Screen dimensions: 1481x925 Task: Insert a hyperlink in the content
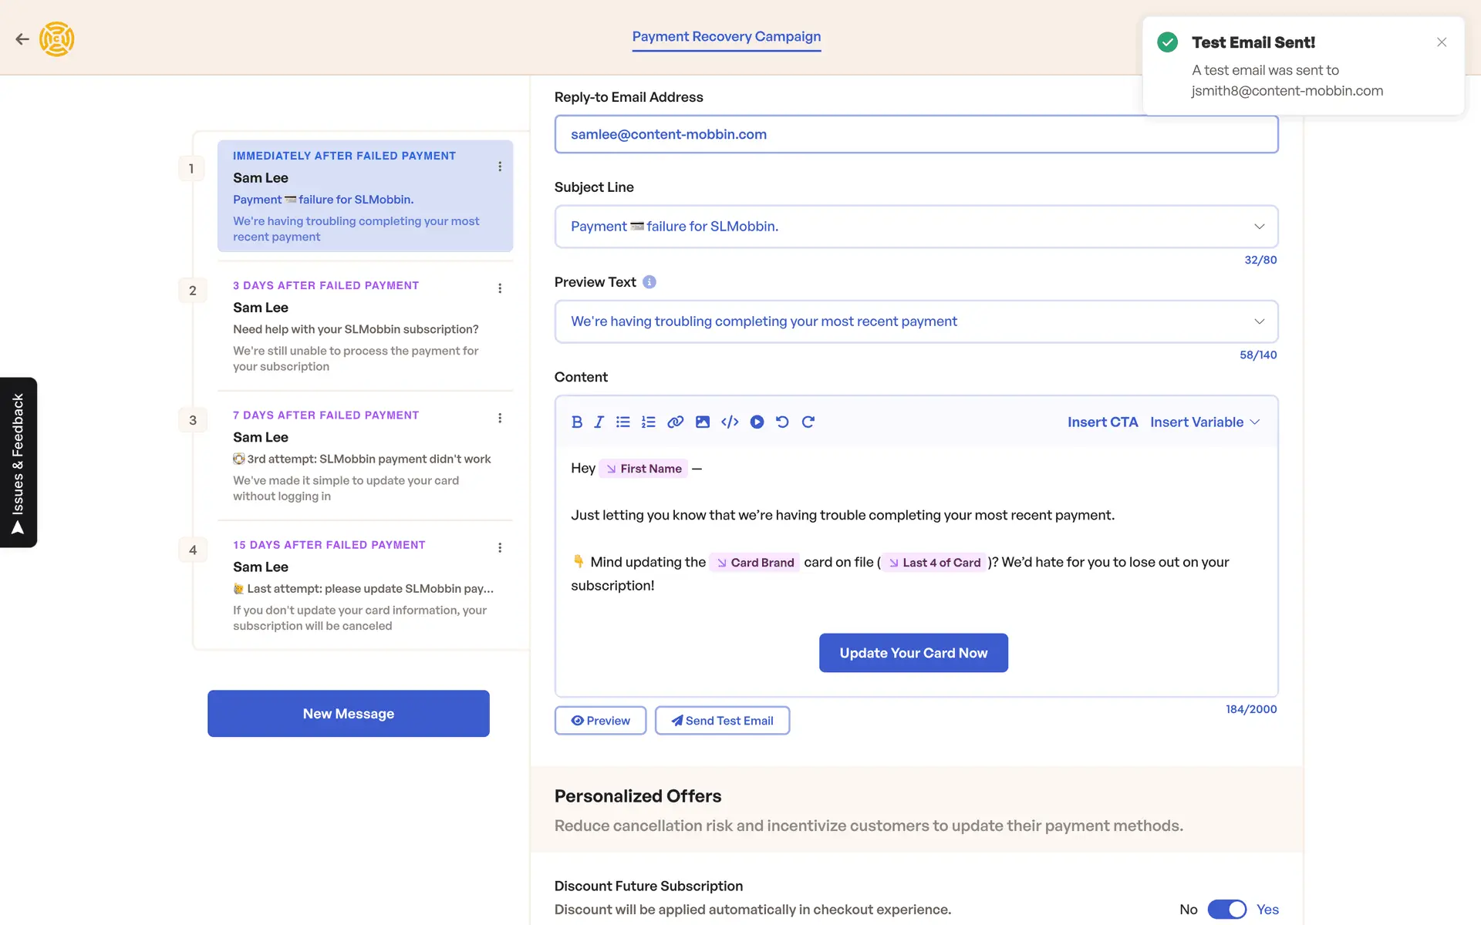pos(675,422)
